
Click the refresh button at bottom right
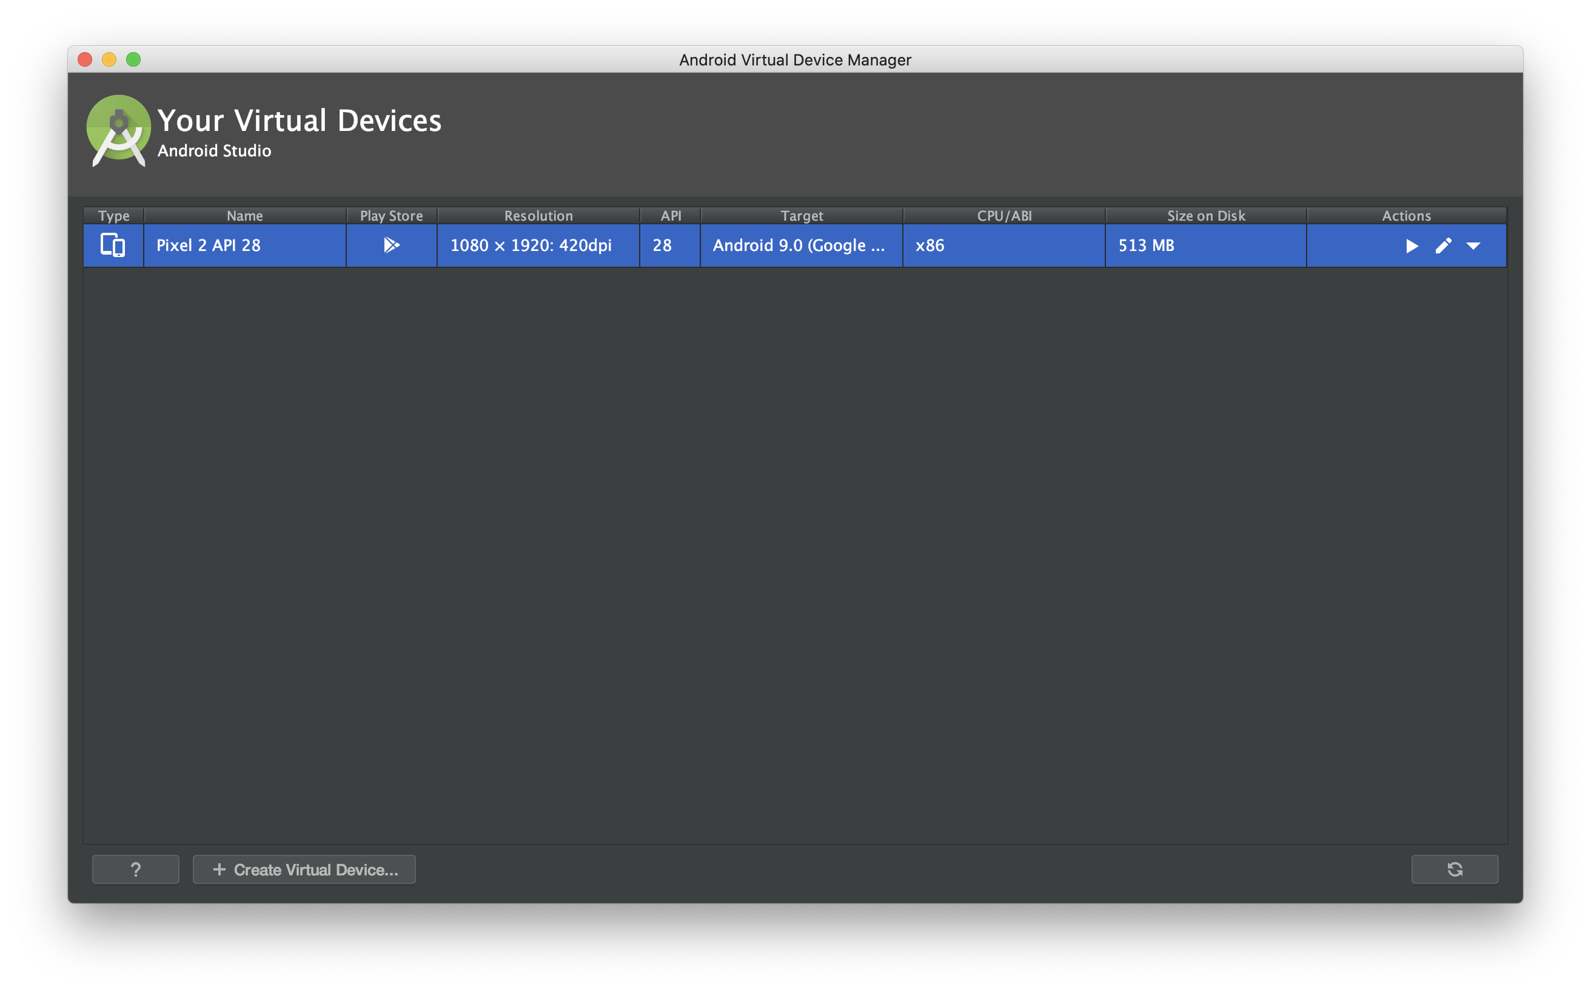point(1455,869)
